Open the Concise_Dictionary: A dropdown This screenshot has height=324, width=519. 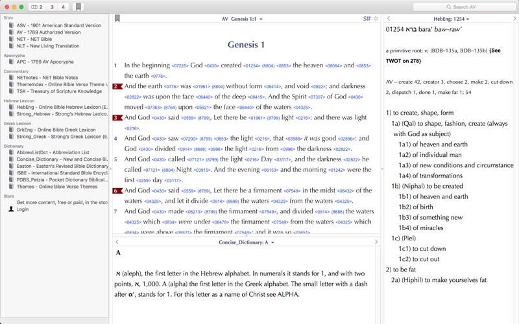[x=247, y=242]
